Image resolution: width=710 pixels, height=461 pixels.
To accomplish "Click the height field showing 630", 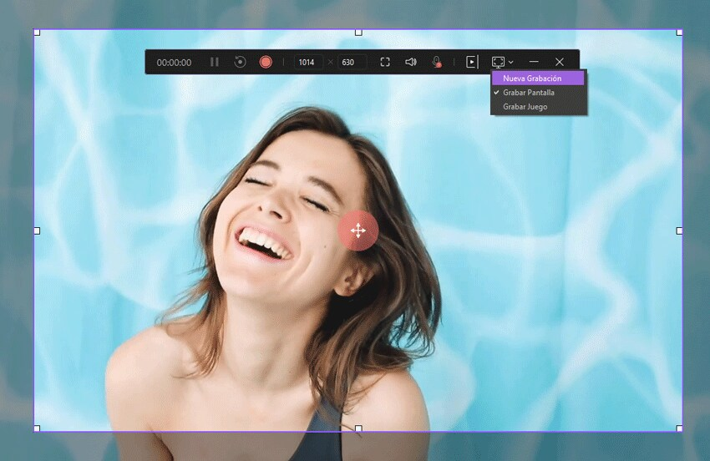I will pos(352,62).
